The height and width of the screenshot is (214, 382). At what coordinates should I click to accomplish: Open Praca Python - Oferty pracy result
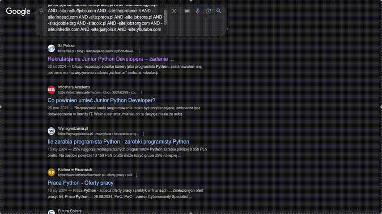81,183
